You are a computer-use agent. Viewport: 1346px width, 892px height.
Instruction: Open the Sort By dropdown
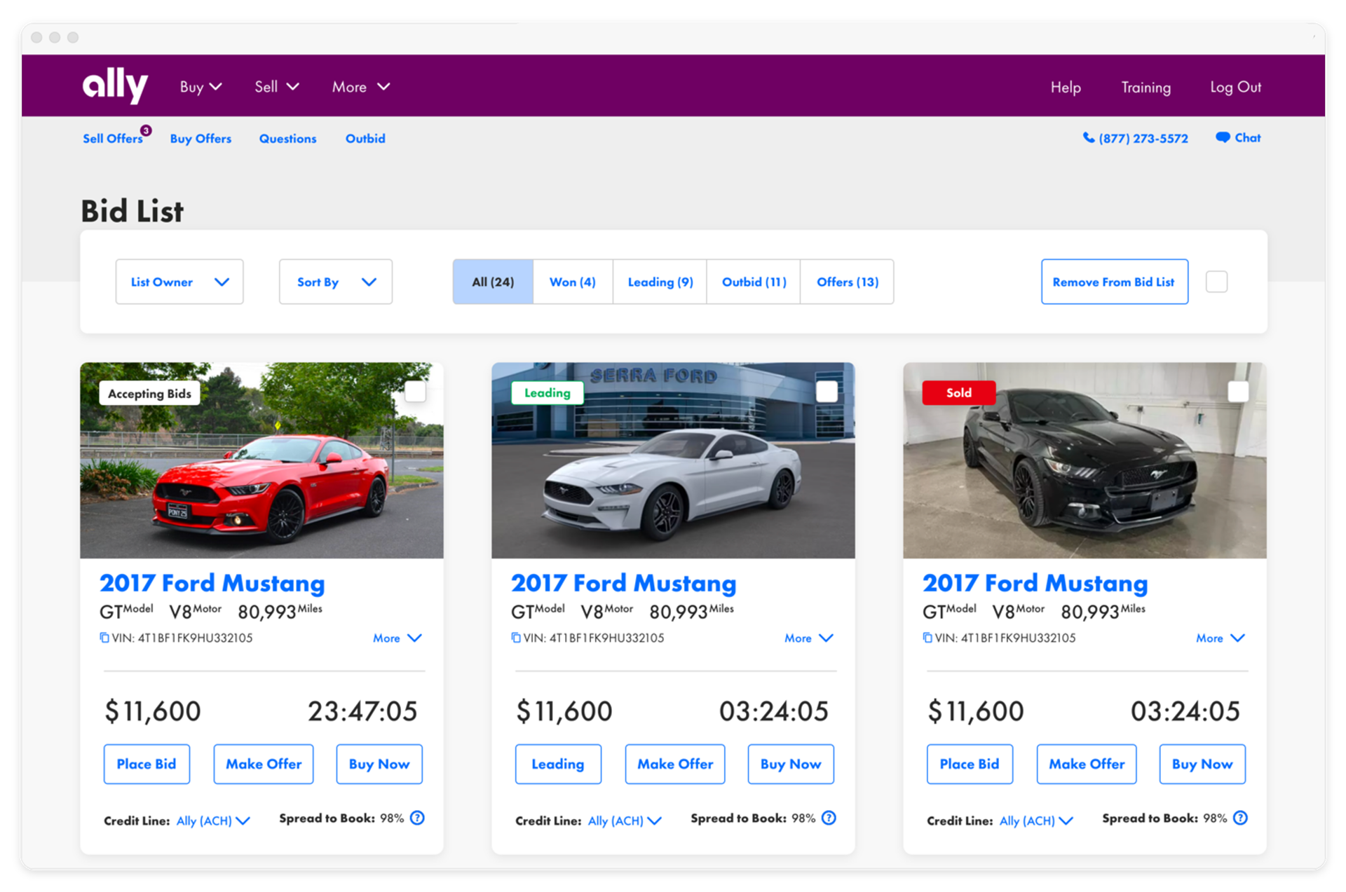pos(336,282)
